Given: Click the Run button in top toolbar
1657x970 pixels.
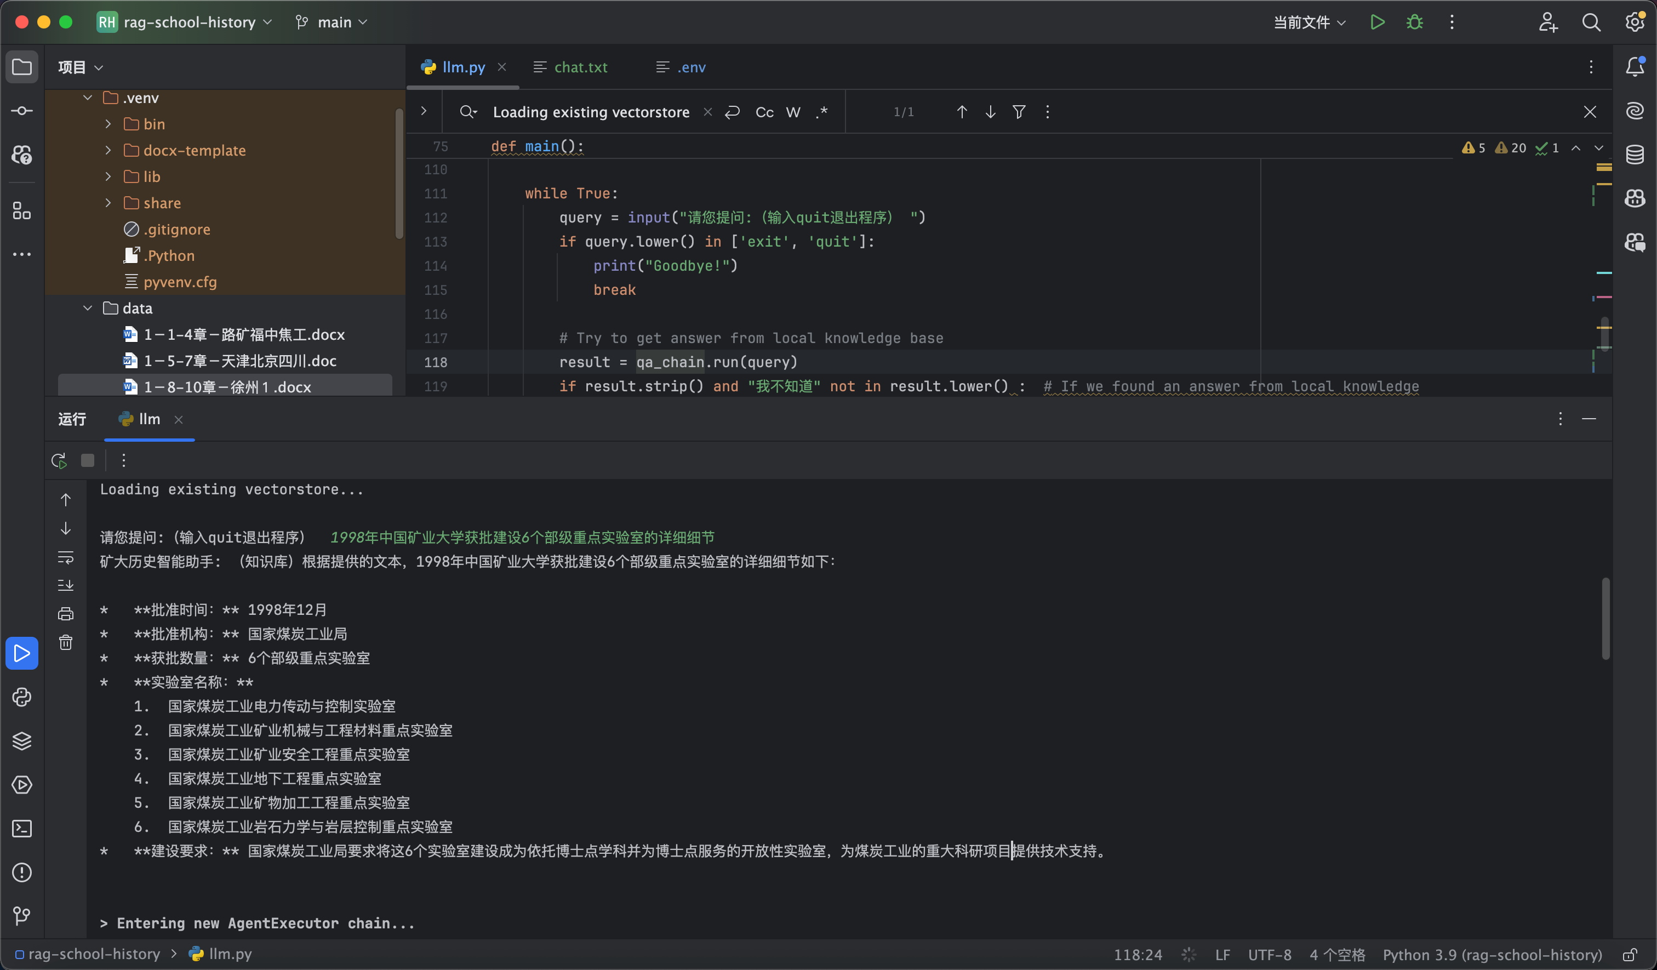Looking at the screenshot, I should 1377,22.
